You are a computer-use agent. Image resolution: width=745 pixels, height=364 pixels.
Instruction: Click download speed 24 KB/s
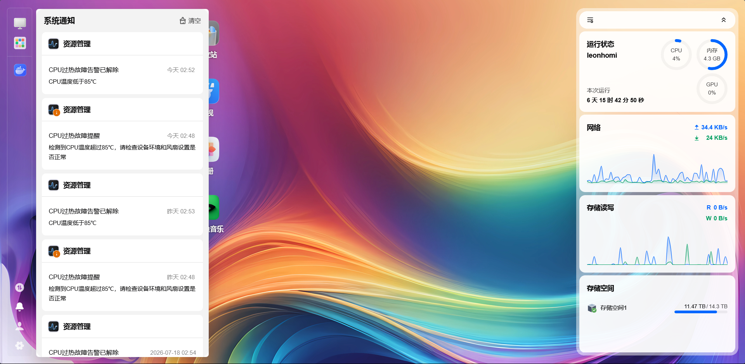[717, 138]
